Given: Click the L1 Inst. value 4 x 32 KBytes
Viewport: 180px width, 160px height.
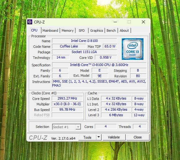Looking at the screenshot, I should point(116,104).
